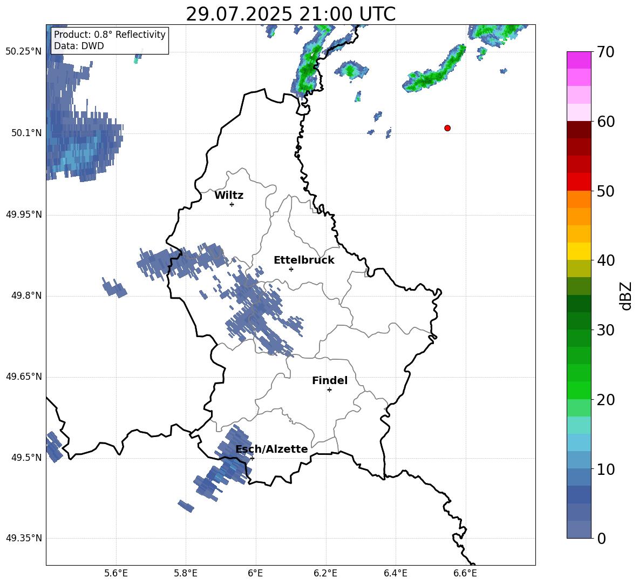639x584 pixels.
Task: Click the 50 colorbar tick label
Action: click(x=606, y=191)
